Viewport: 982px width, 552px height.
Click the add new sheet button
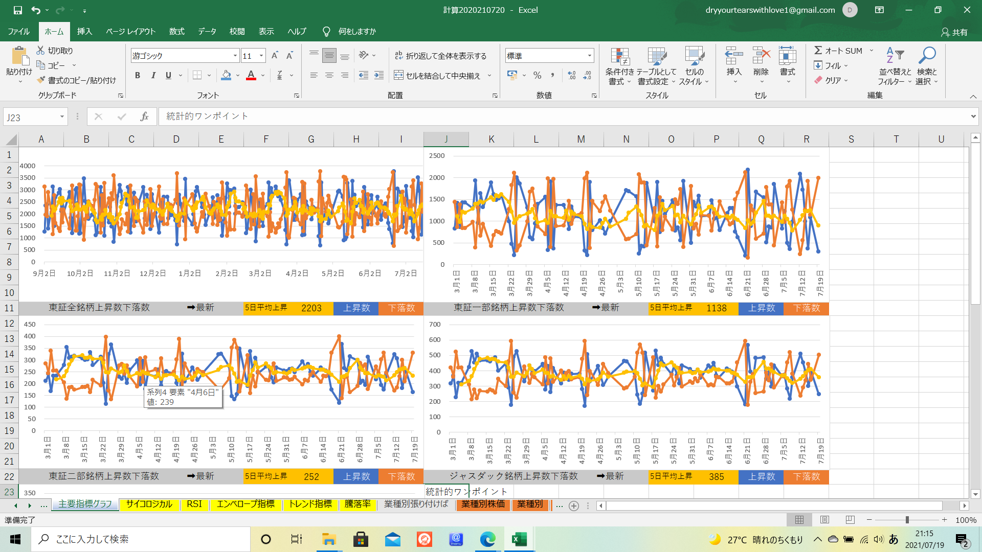coord(574,505)
